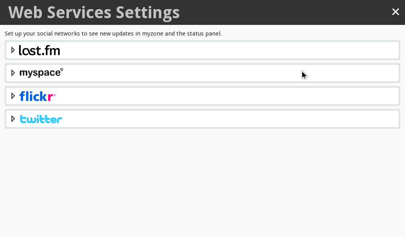Click the myspace logo

41,73
